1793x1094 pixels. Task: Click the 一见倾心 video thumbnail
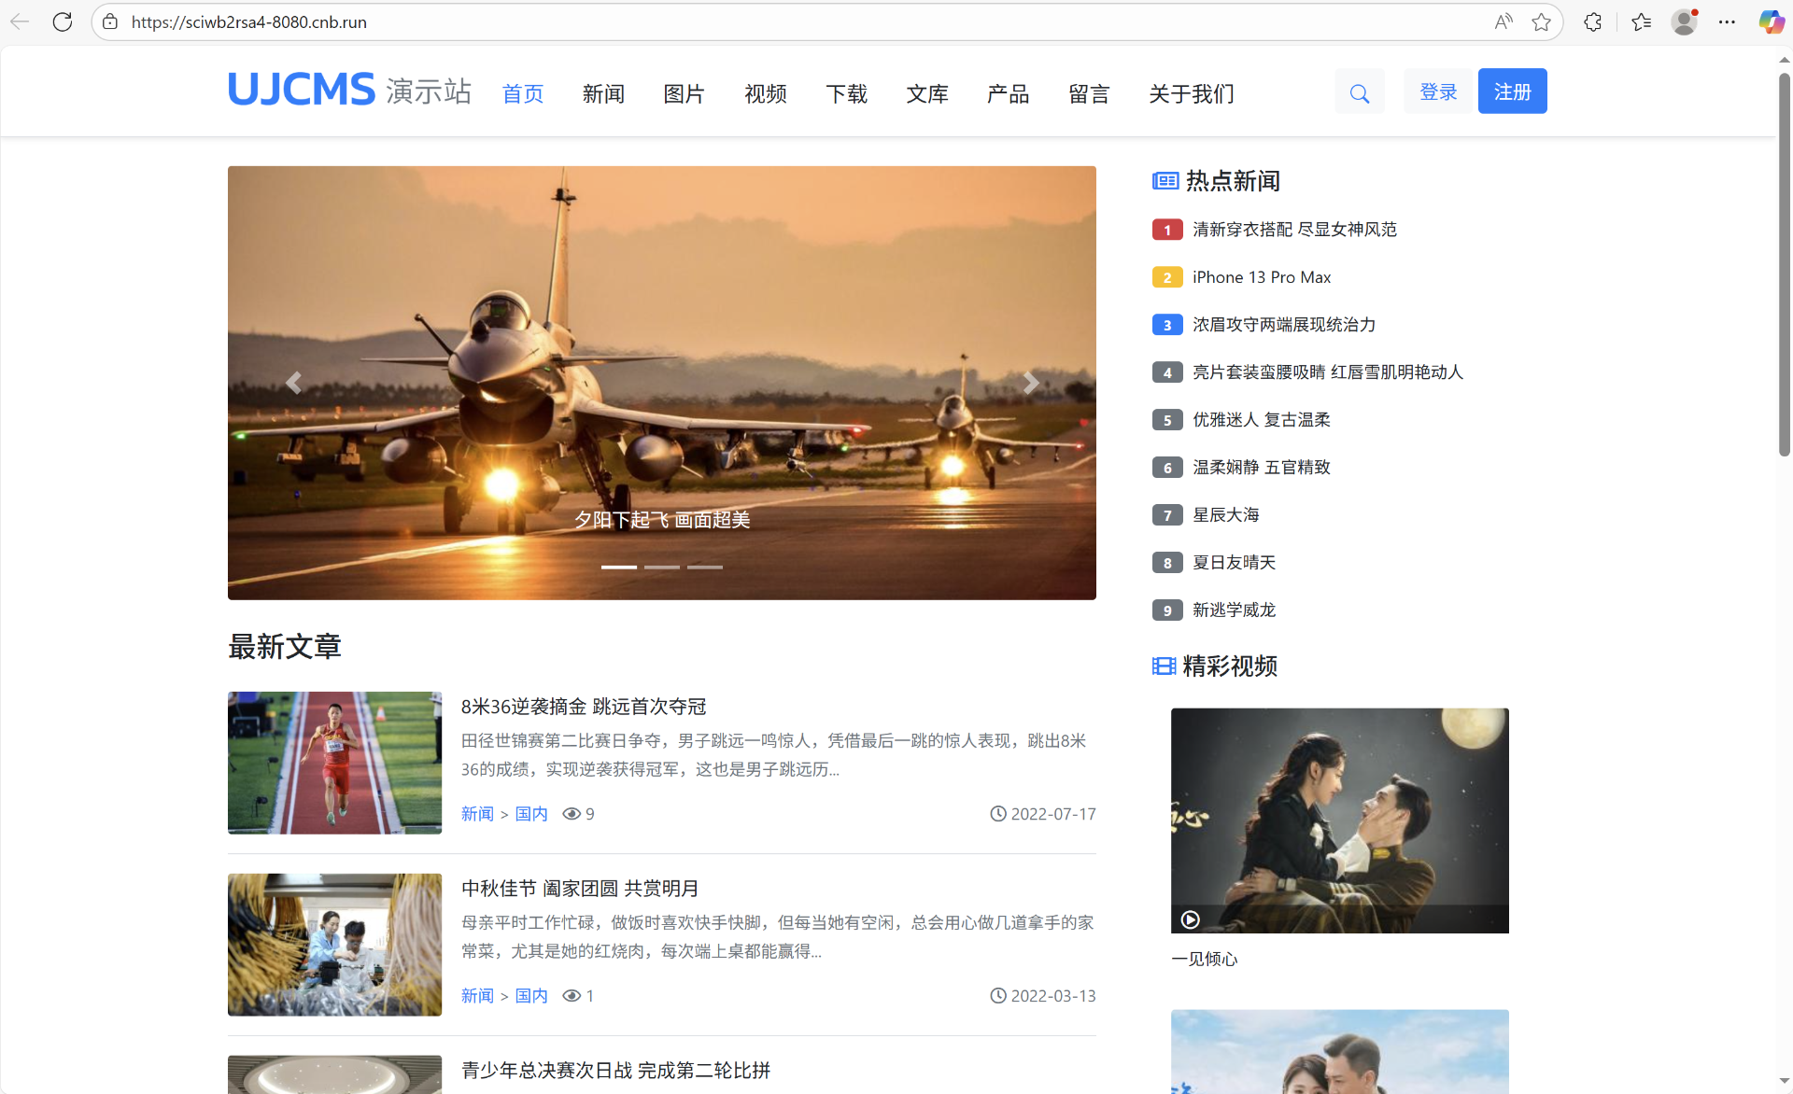pos(1339,820)
